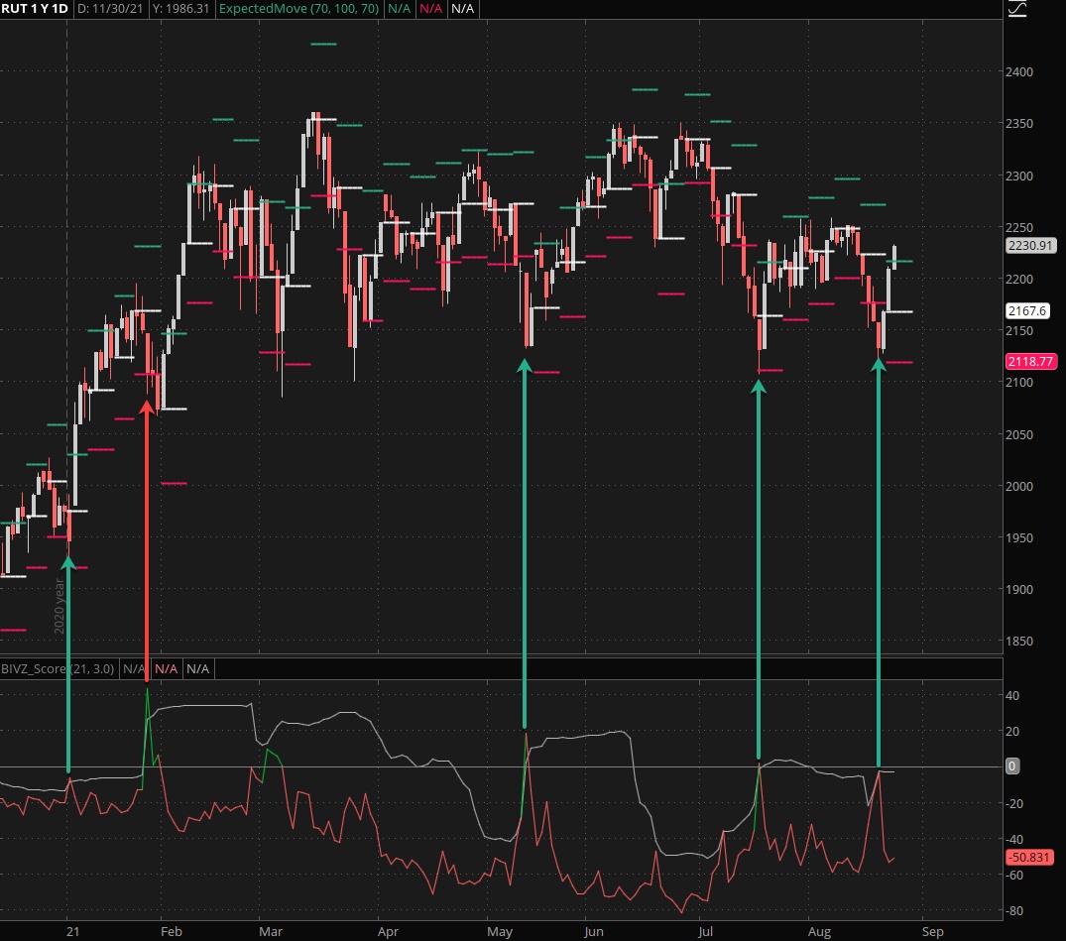Click the 2230.91 price bubble on the axis
This screenshot has height=941, width=1066.
(x=1033, y=245)
